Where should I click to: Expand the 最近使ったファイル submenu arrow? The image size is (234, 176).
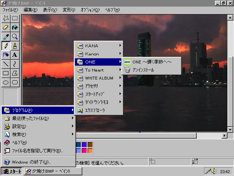73,118
